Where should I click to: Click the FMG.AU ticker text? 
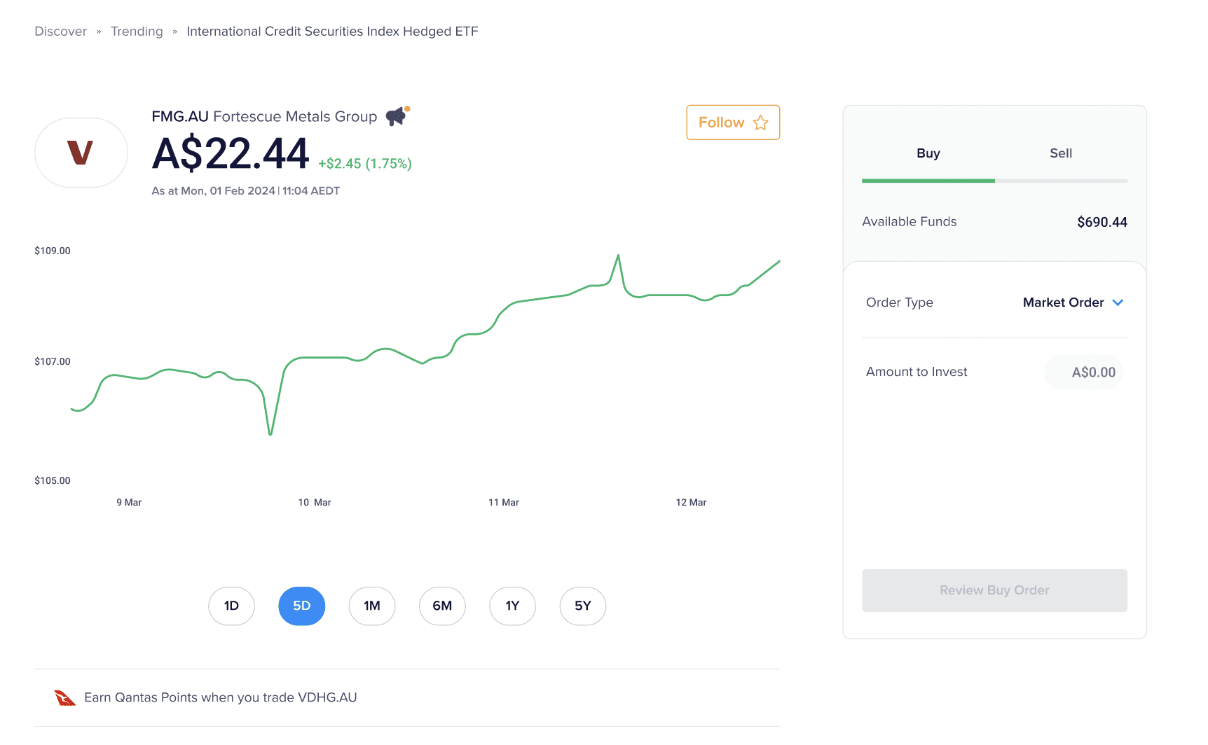(180, 117)
